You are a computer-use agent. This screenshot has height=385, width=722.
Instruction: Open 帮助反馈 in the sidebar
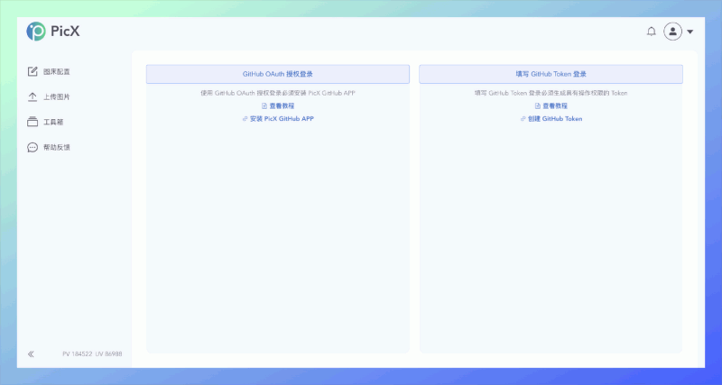[x=49, y=148]
